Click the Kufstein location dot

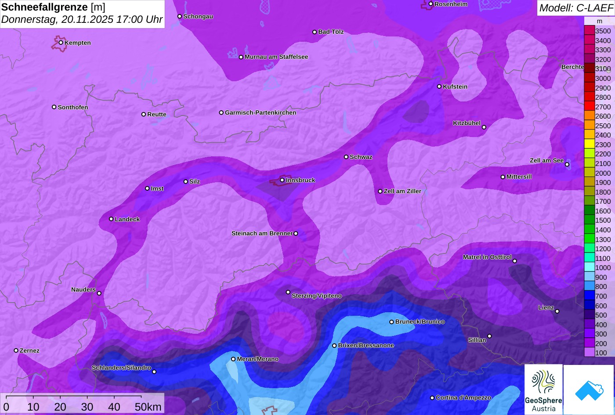[439, 87]
